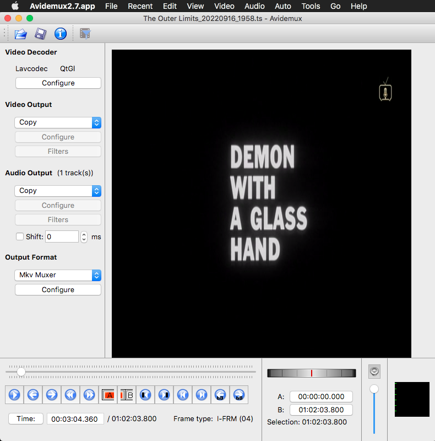Click the volume slider handle
435x441 pixels.
tap(374, 389)
